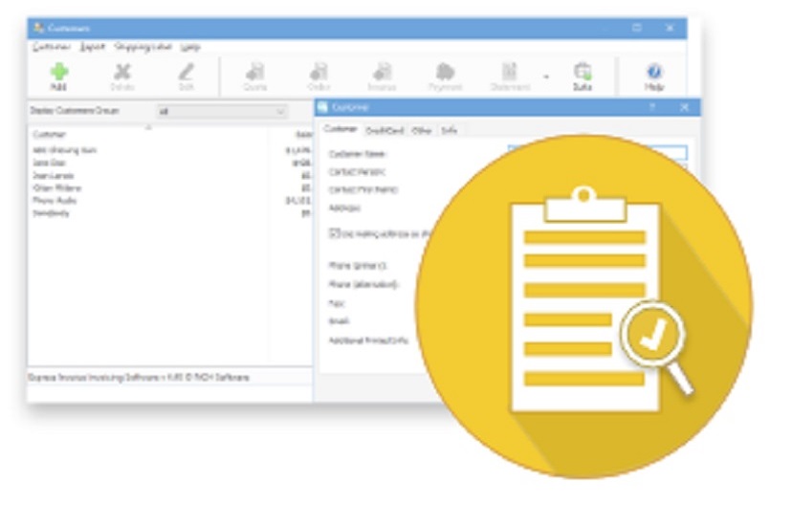
Task: Create an invoice with the Invoice icon
Action: [x=382, y=73]
